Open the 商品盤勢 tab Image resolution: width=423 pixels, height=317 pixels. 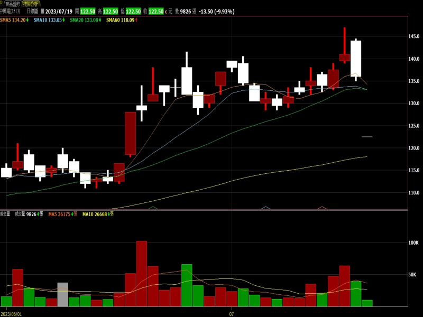pos(12,4)
